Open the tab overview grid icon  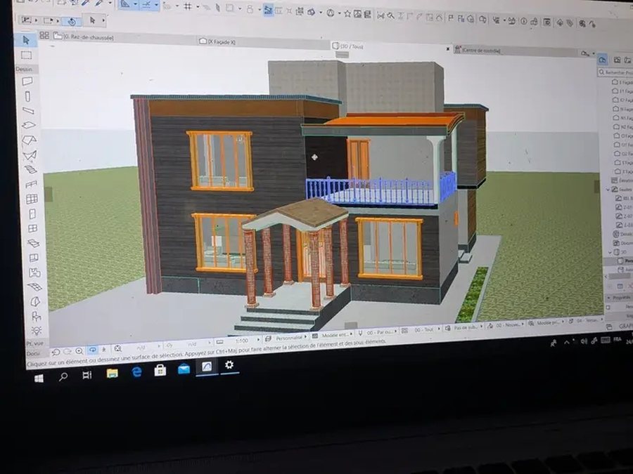pos(44,36)
